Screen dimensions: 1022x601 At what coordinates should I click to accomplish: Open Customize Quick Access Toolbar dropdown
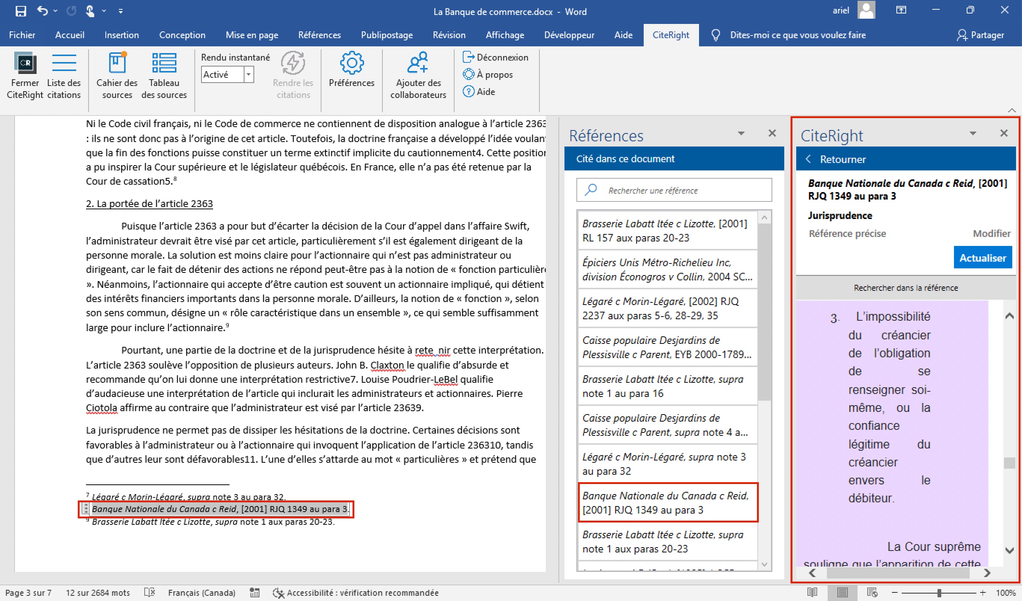coord(120,11)
